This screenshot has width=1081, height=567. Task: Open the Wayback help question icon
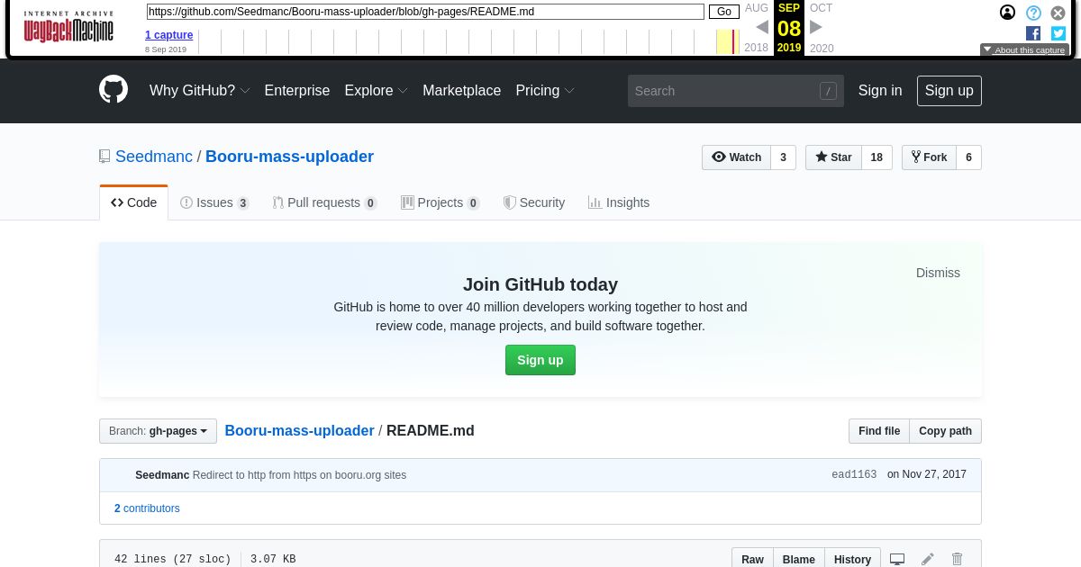(1033, 13)
